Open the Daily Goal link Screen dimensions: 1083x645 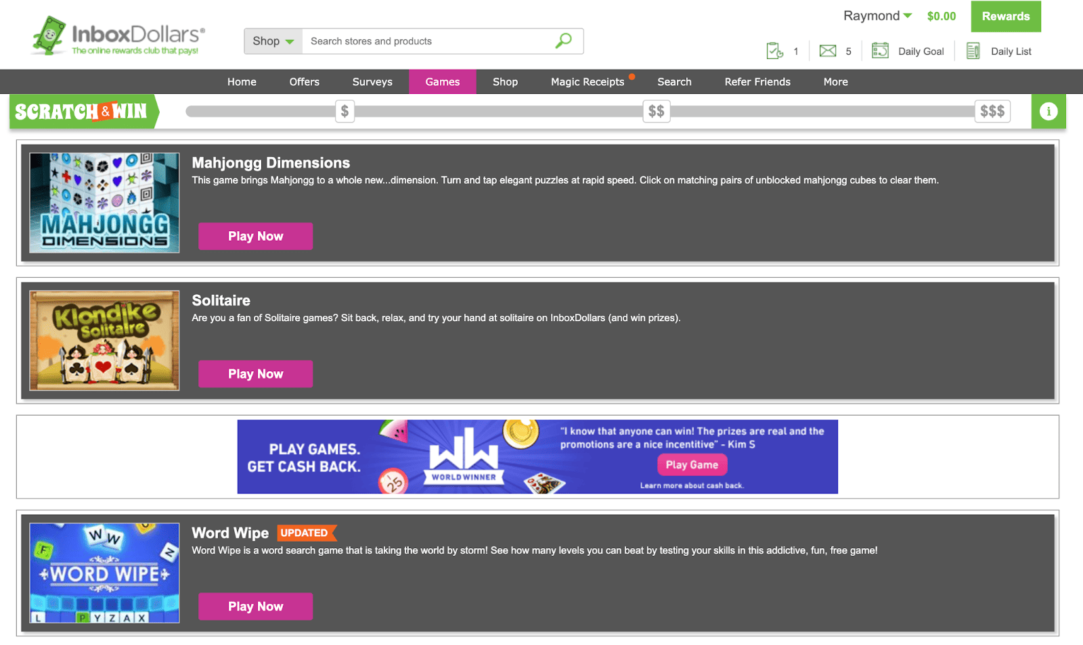pos(921,51)
